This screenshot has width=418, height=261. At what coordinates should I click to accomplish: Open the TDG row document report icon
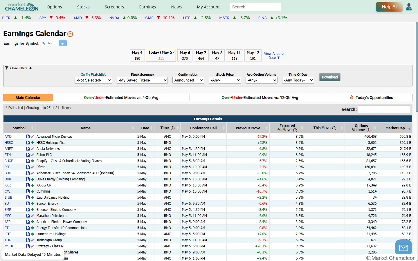pos(28,240)
